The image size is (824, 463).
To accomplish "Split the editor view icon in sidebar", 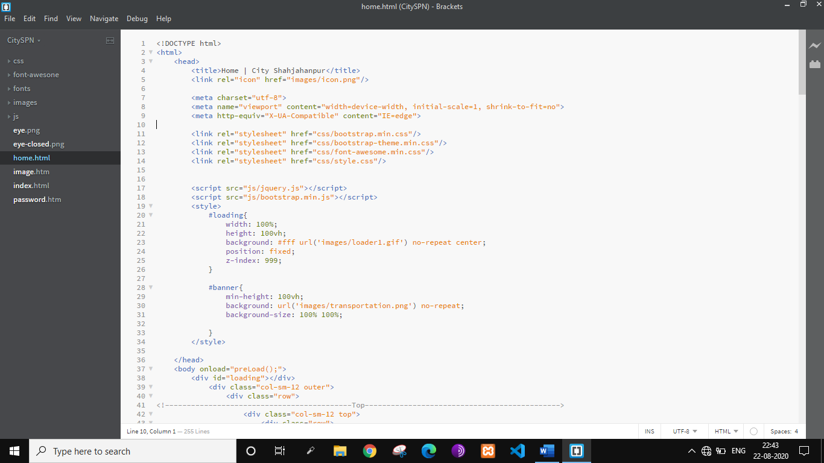I will pos(110,40).
